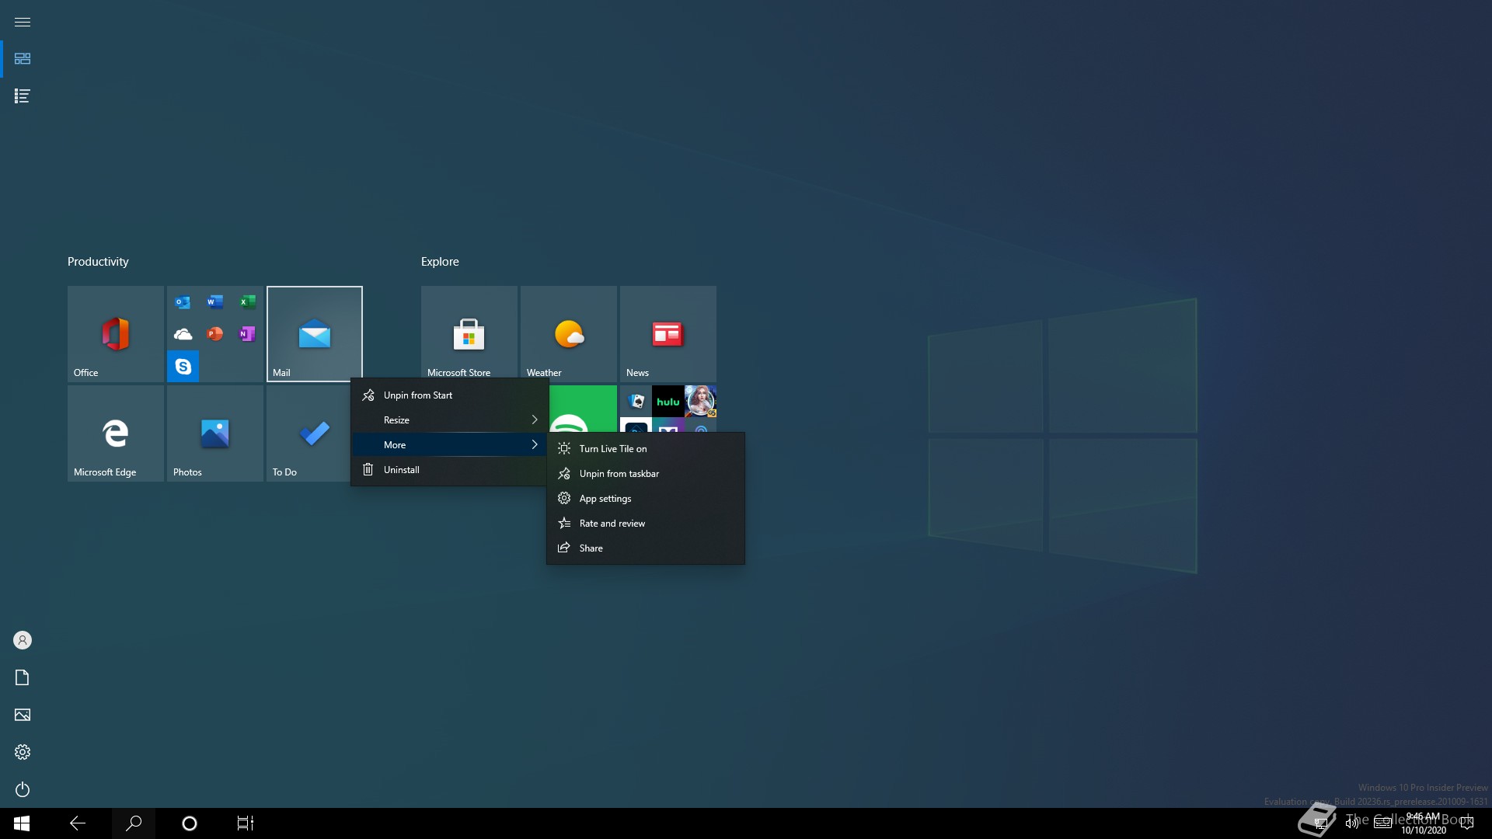Image resolution: width=1492 pixels, height=839 pixels.
Task: Open the Documents shortcut in the sidebar
Action: pyautogui.click(x=23, y=677)
